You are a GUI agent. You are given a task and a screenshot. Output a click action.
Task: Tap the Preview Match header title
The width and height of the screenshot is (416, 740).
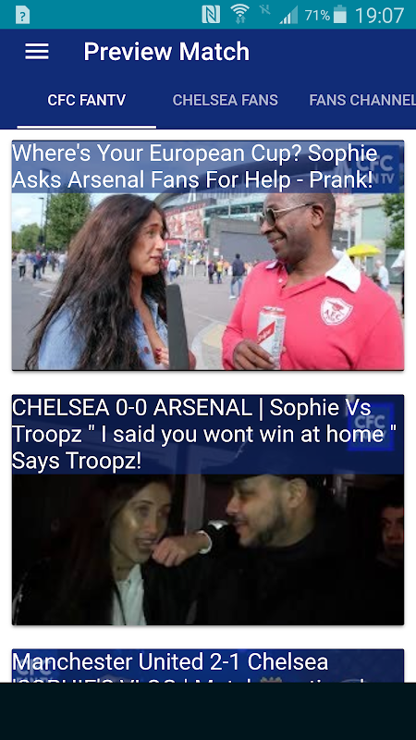(166, 52)
